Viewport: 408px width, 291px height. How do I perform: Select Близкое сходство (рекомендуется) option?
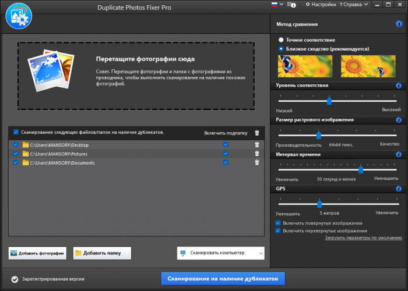point(281,48)
